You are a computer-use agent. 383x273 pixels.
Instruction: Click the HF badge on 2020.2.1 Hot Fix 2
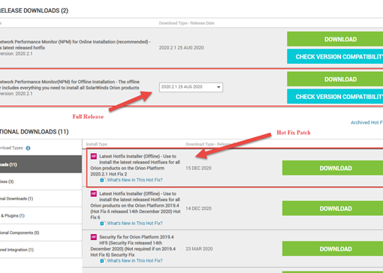click(x=94, y=156)
